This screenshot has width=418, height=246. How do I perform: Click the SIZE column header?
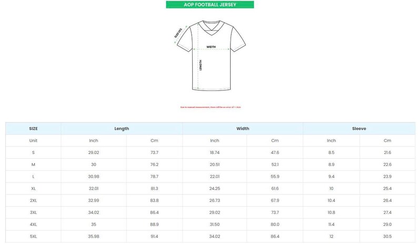pyautogui.click(x=33, y=129)
